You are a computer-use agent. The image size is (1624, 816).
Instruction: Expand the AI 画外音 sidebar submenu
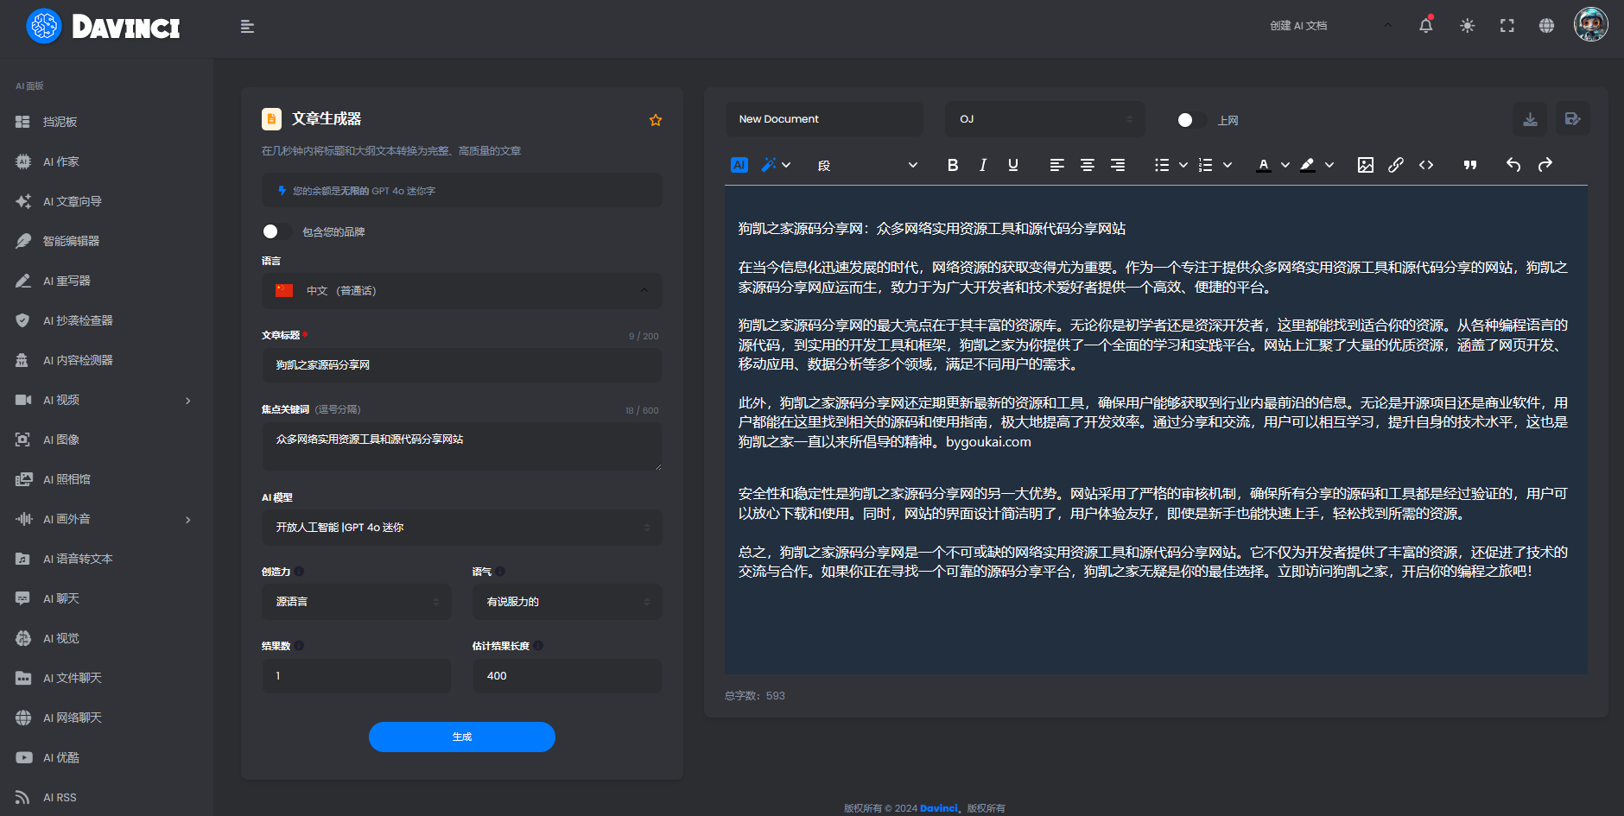[188, 520]
